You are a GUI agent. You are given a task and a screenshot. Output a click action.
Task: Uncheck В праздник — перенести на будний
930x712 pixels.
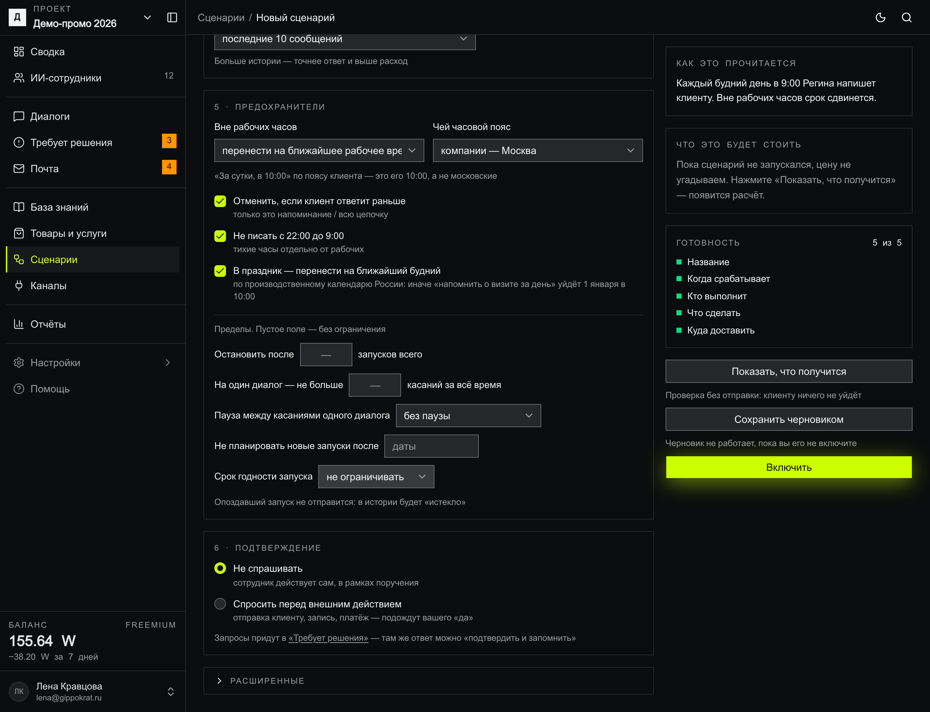(x=220, y=271)
